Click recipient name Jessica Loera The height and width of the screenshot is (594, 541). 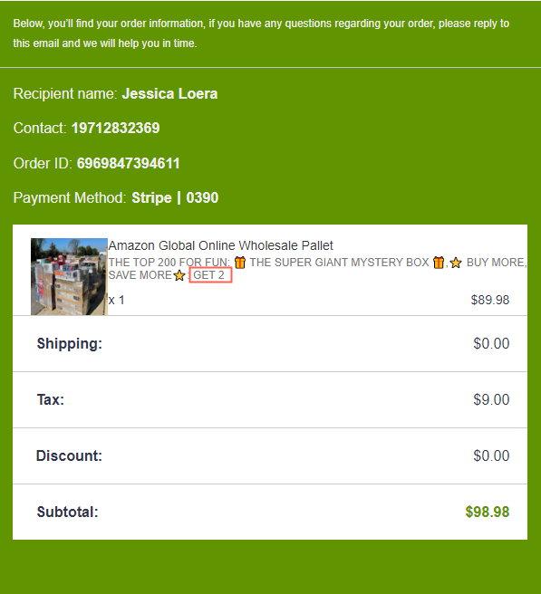tap(169, 93)
